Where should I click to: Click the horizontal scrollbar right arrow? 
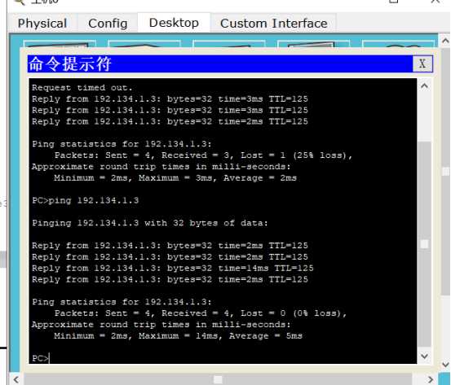(x=431, y=379)
